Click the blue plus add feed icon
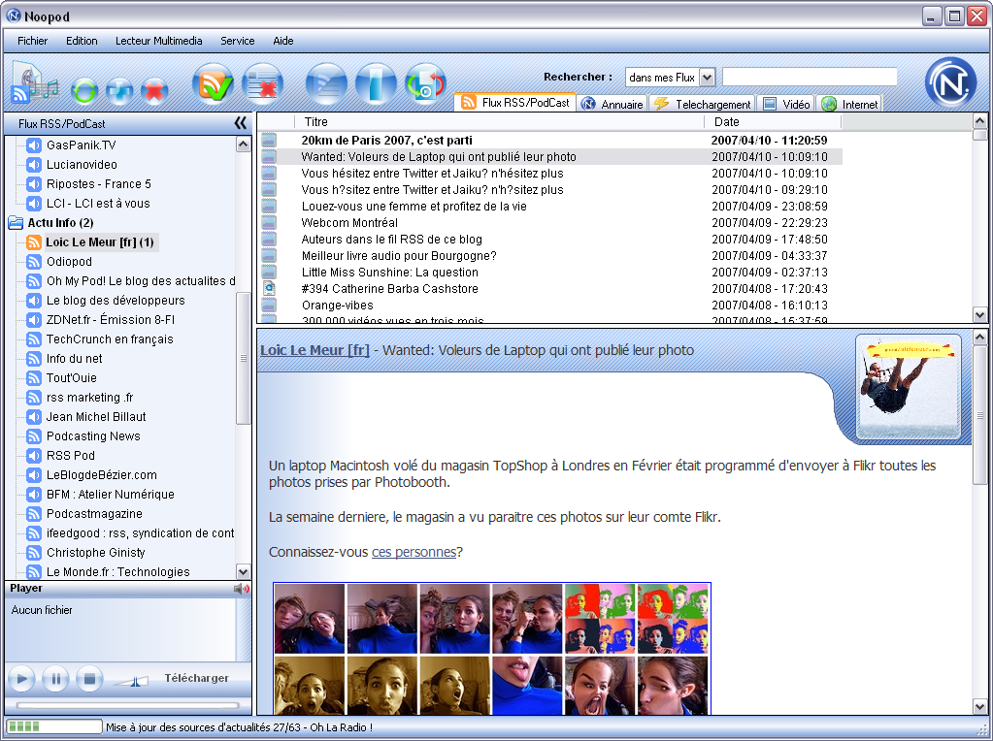This screenshot has width=993, height=741. (x=119, y=91)
